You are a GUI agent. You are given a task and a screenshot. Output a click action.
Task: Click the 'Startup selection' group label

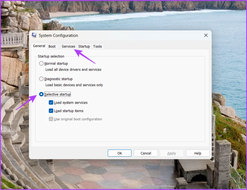click(x=51, y=56)
